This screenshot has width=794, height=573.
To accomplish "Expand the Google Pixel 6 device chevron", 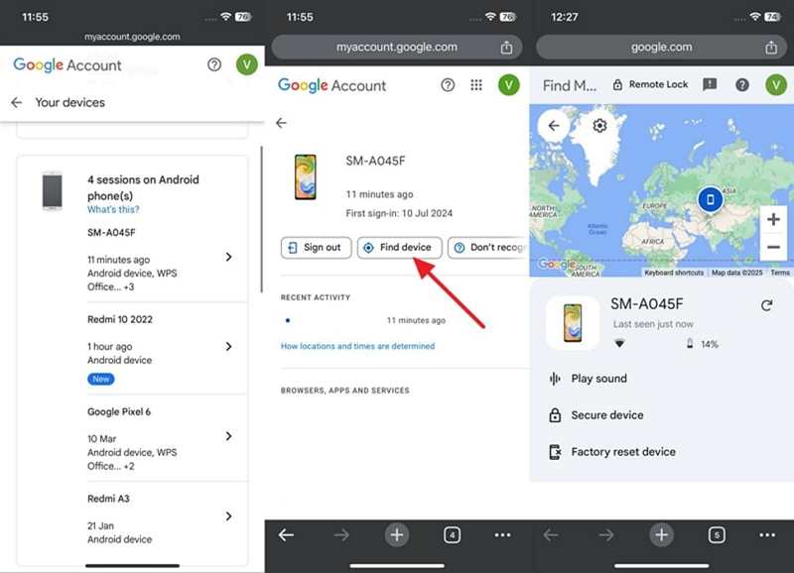I will pyautogui.click(x=228, y=436).
